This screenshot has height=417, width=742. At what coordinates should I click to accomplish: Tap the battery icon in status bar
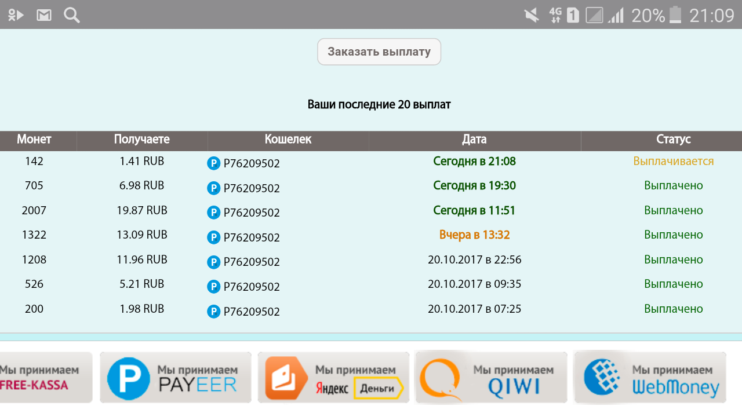tap(675, 15)
